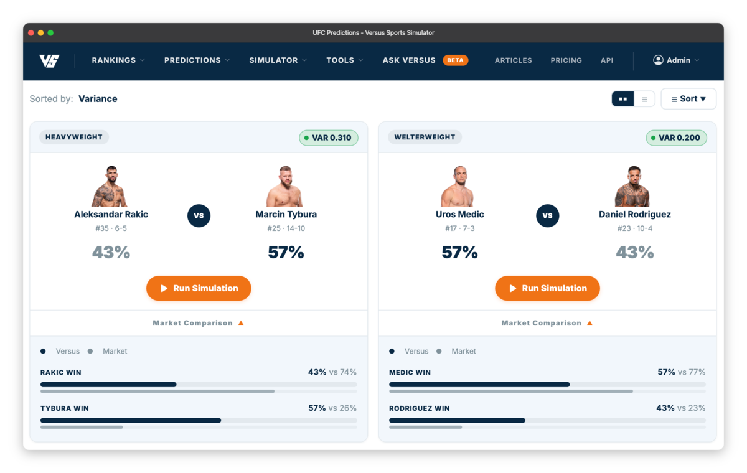Image resolution: width=747 pixels, height=473 pixels.
Task: Click the Daniel Rodriguez name
Action: (634, 214)
